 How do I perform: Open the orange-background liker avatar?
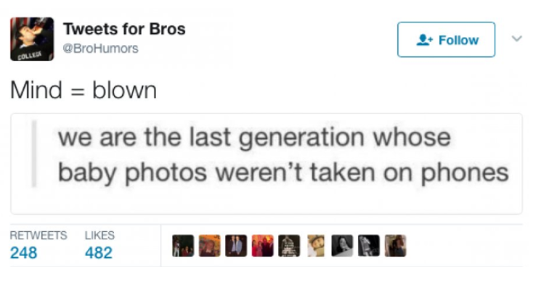[x=209, y=246]
